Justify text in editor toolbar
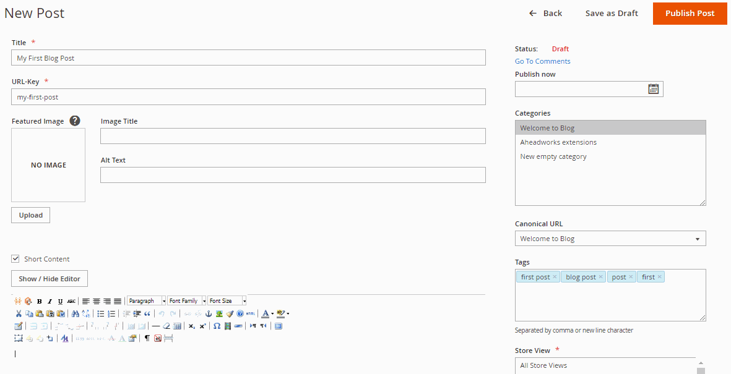The width and height of the screenshot is (731, 374). click(118, 301)
